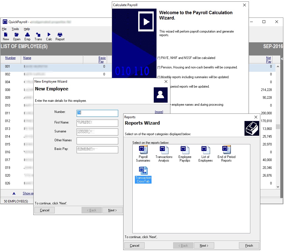Click the Trans toolbar icon
Image resolution: width=285 pixels, height=252 pixels.
pyautogui.click(x=38, y=36)
